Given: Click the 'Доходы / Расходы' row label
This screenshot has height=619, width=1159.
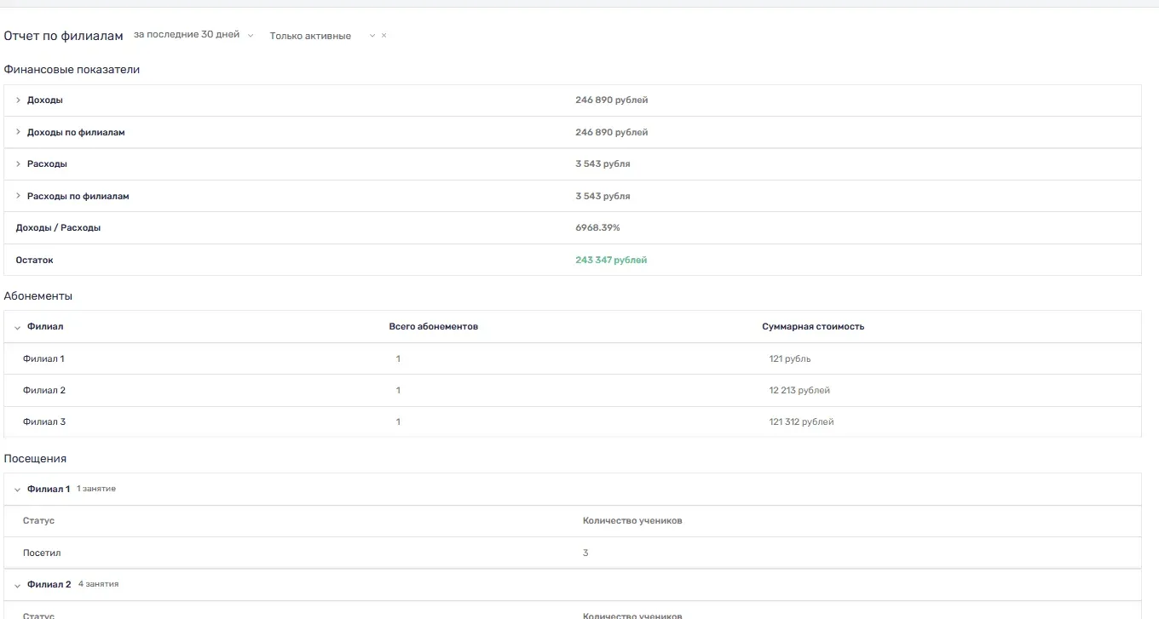Looking at the screenshot, I should pyautogui.click(x=58, y=228).
